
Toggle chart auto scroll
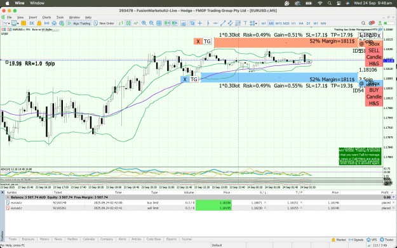coord(167,23)
